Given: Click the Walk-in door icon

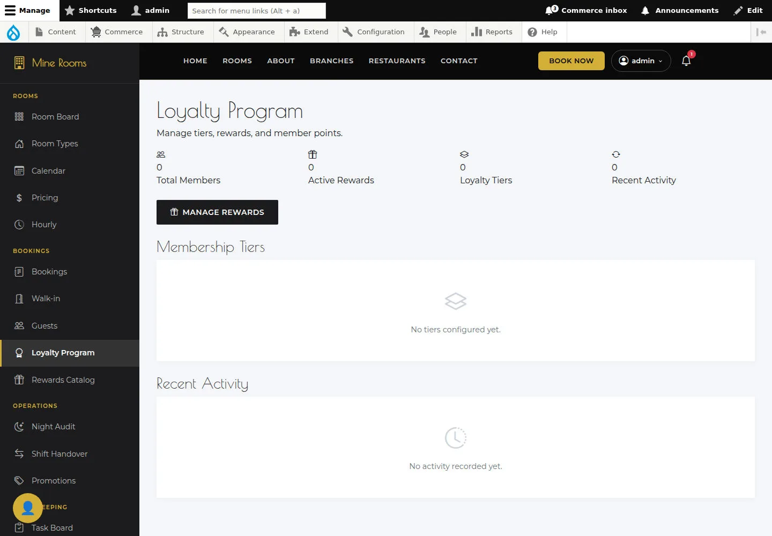Looking at the screenshot, I should point(19,299).
